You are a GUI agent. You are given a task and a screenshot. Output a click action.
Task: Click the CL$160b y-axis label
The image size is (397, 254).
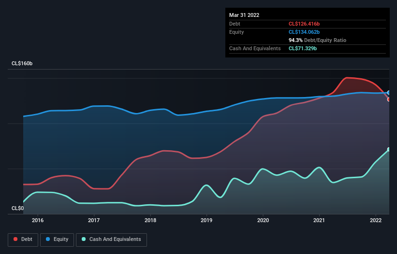tap(22, 63)
